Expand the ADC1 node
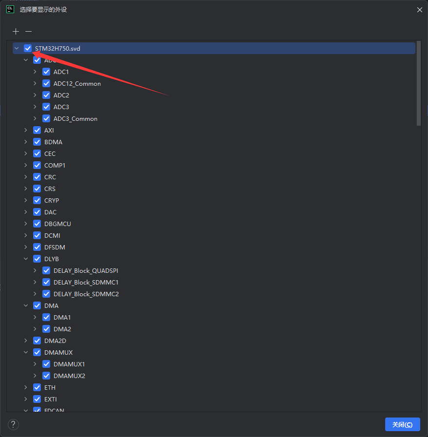 (x=35, y=72)
